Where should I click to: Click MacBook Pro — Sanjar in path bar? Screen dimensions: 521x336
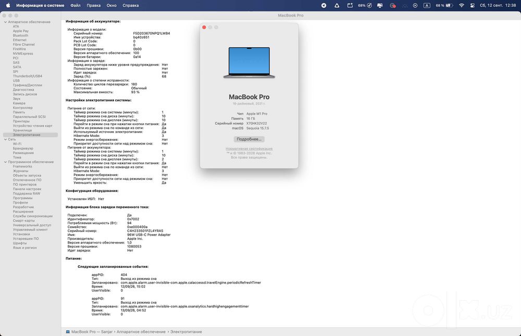pyautogui.click(x=92, y=332)
